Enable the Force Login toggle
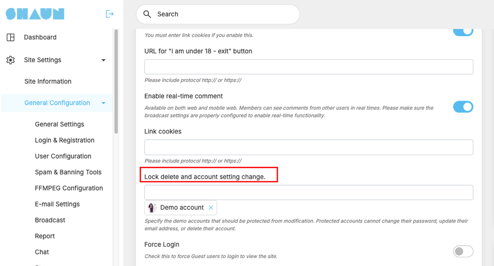Screen dimensions: 494x266 (463, 251)
